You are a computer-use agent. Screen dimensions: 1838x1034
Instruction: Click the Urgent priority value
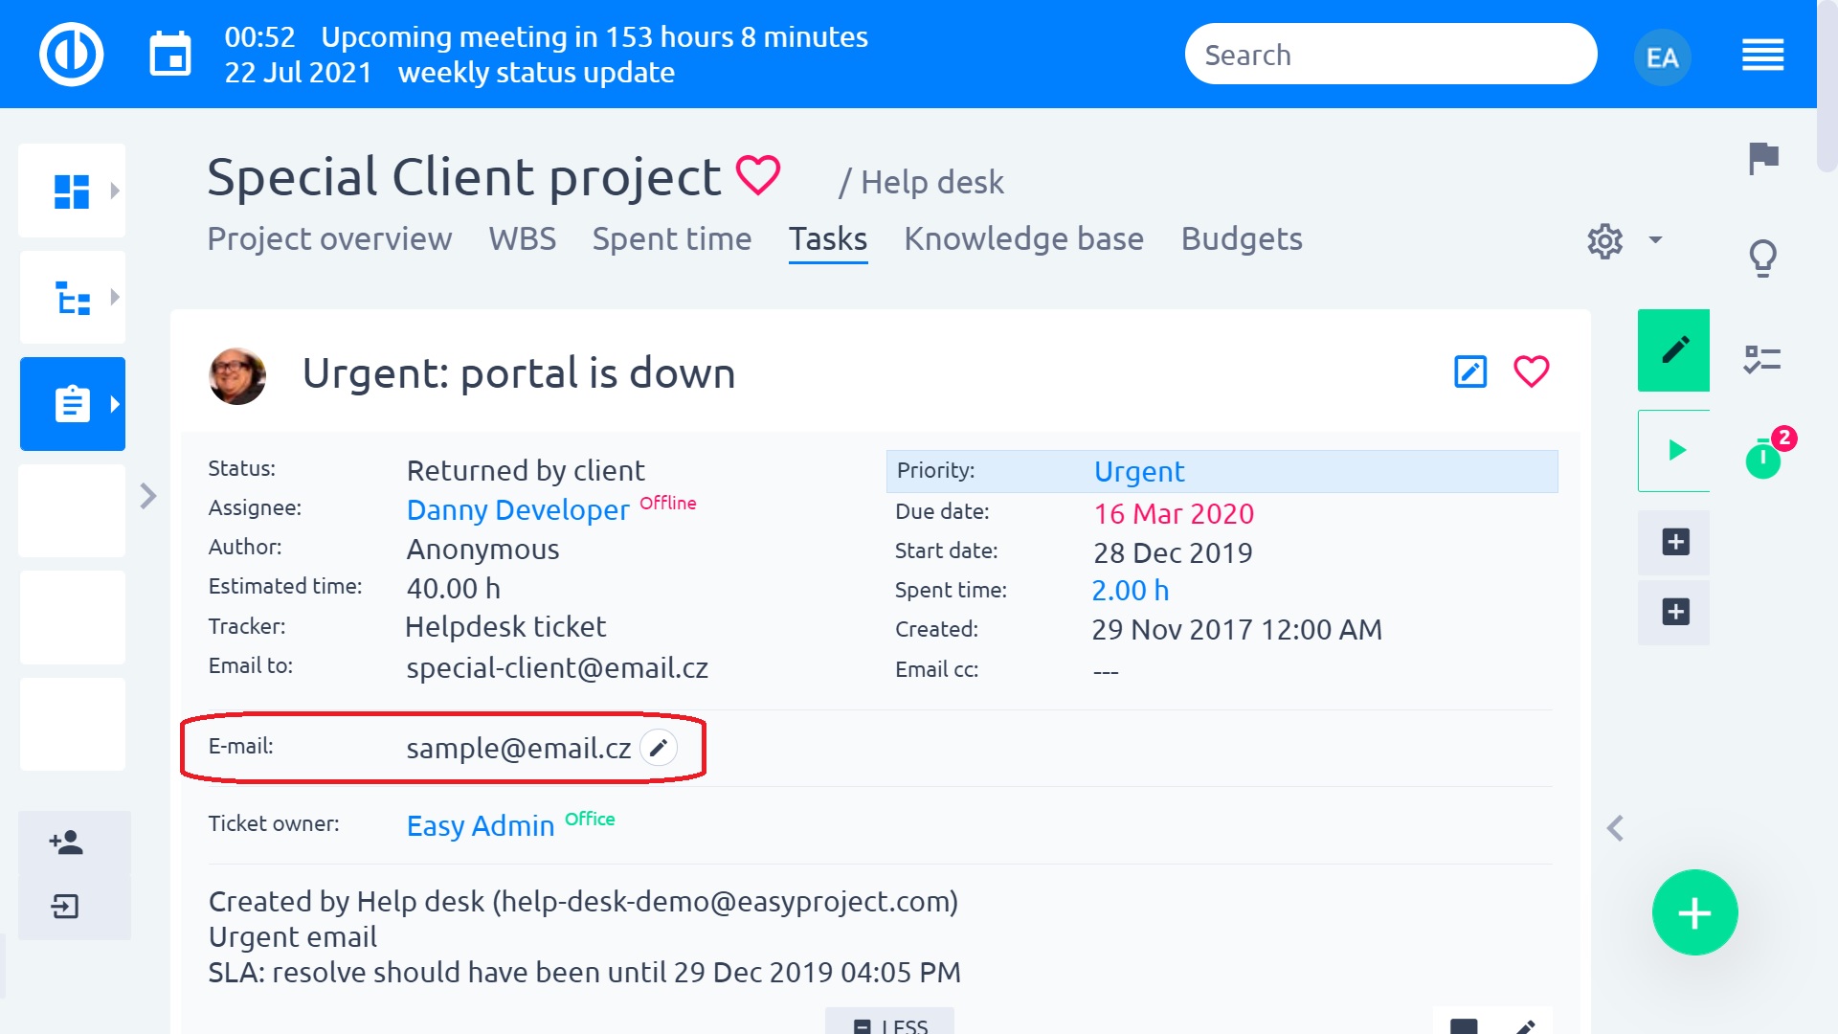(1139, 471)
